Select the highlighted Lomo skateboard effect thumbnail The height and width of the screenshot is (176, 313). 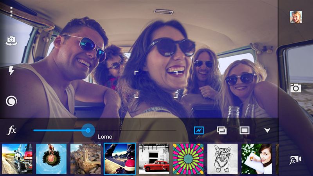(120, 159)
